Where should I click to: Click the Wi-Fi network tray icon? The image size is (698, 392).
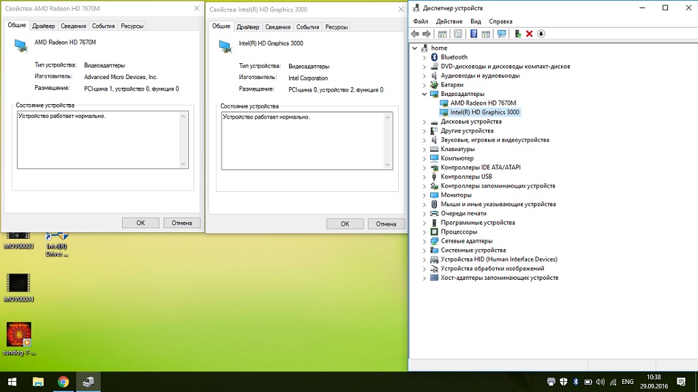click(x=613, y=382)
